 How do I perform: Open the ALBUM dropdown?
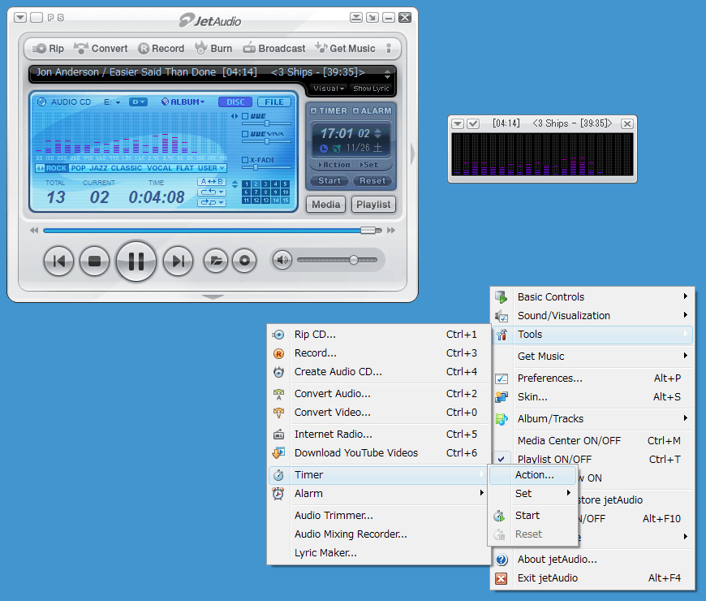click(x=183, y=102)
